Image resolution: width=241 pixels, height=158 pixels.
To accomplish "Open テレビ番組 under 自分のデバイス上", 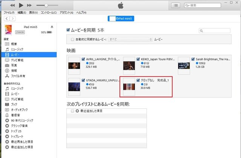I will 29,99.
